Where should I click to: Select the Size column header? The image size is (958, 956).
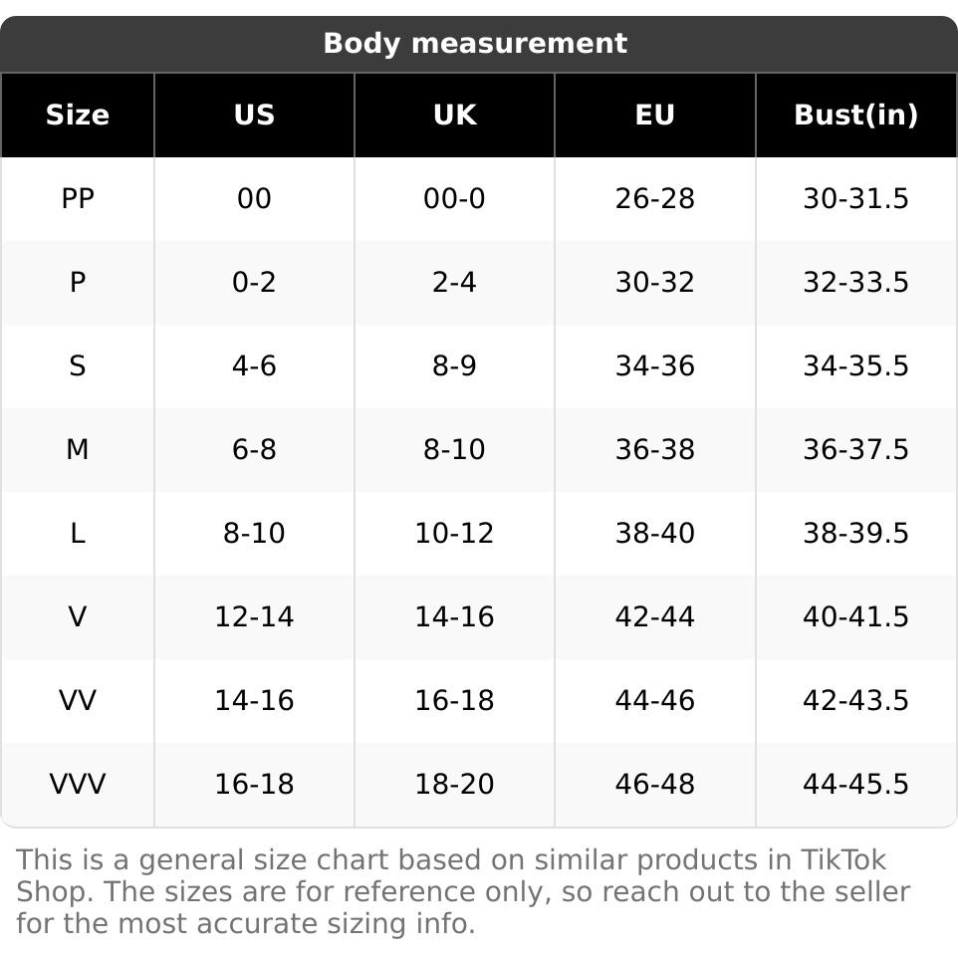(x=78, y=116)
